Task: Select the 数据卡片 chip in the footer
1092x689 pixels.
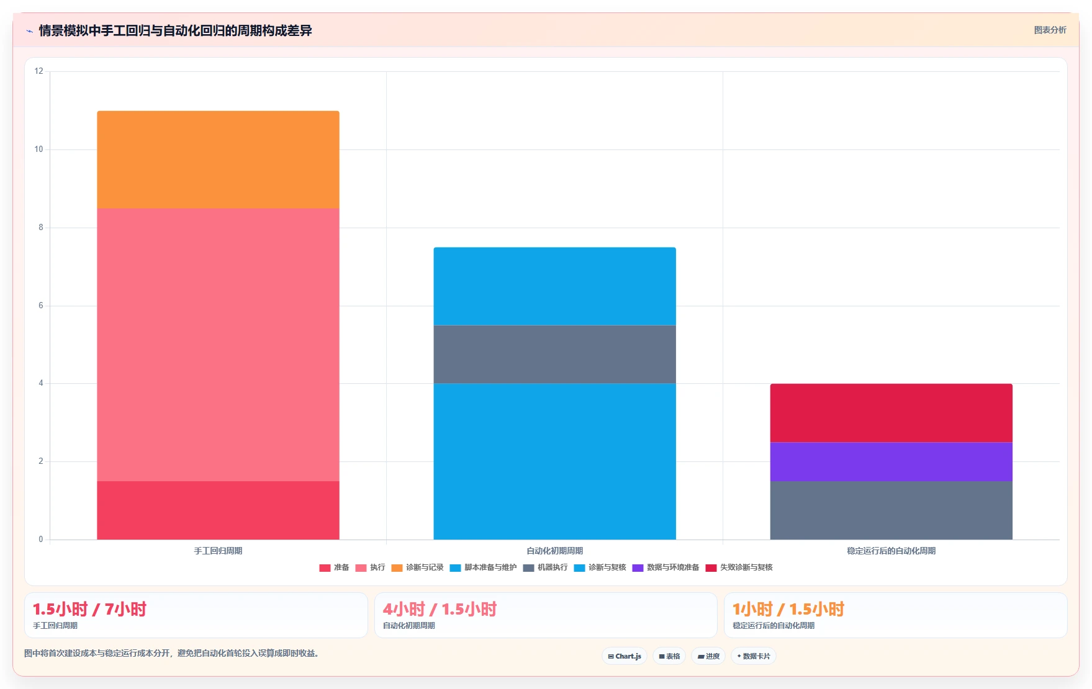Action: (754, 656)
